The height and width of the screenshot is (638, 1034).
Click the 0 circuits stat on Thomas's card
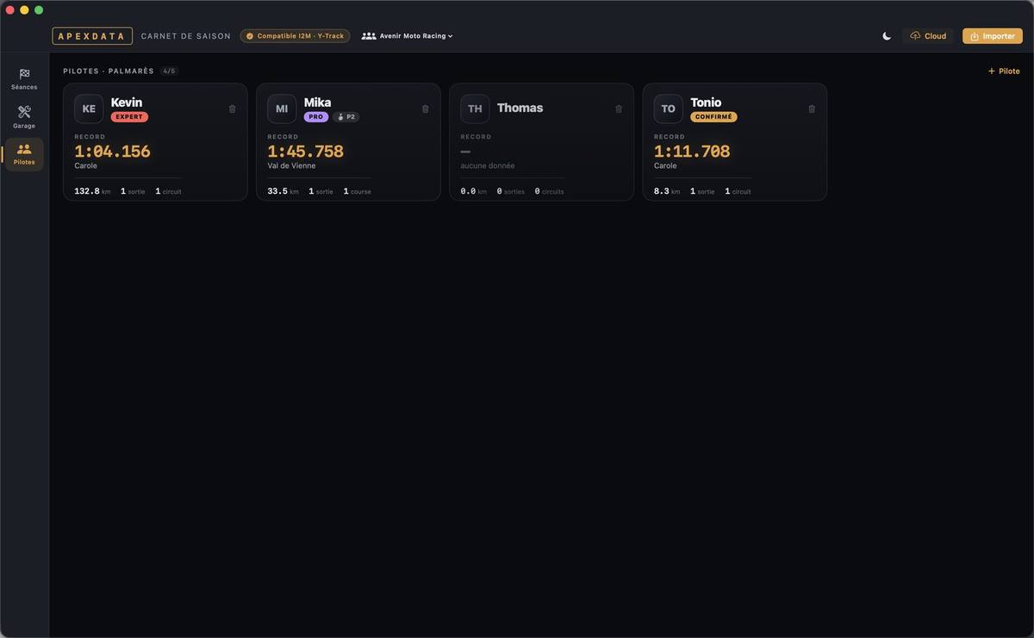549,191
